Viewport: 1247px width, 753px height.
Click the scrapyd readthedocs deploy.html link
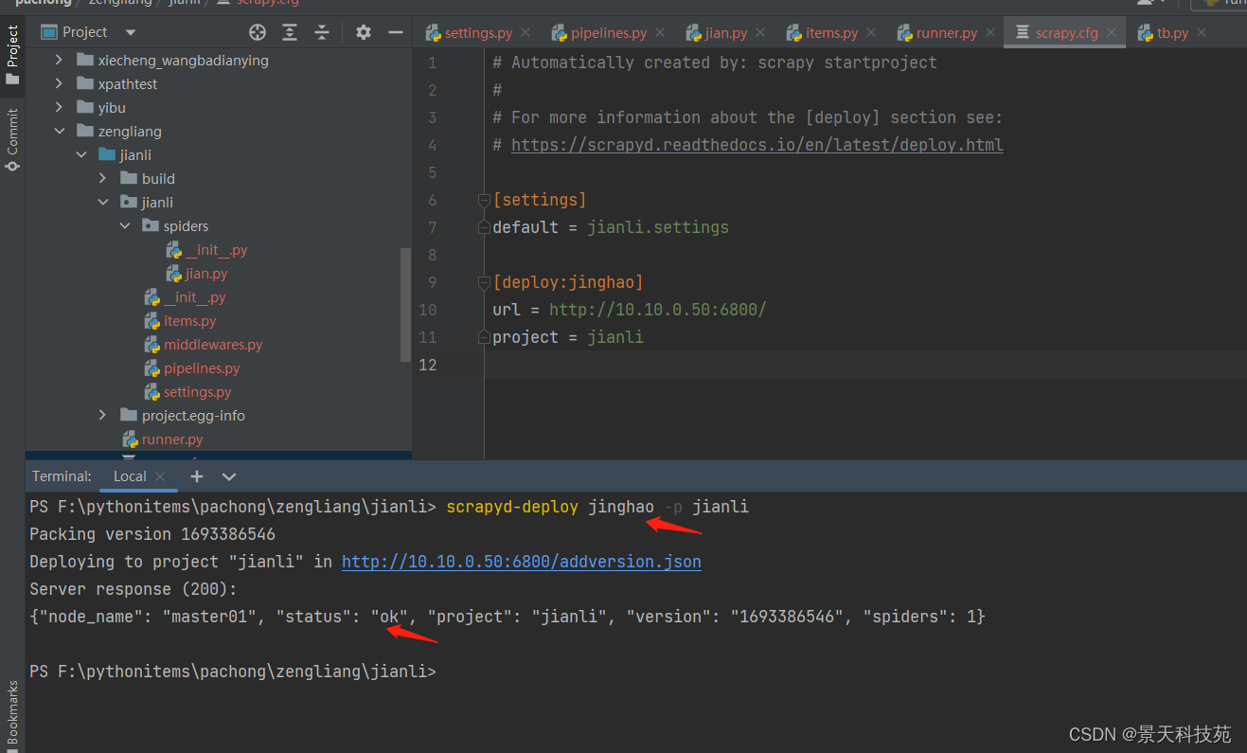click(757, 145)
